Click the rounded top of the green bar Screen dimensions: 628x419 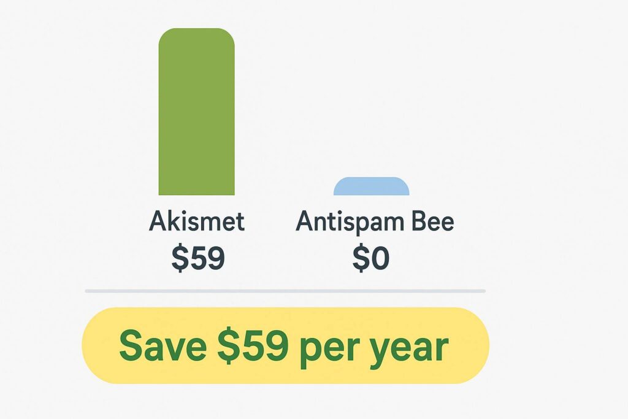coord(196,34)
